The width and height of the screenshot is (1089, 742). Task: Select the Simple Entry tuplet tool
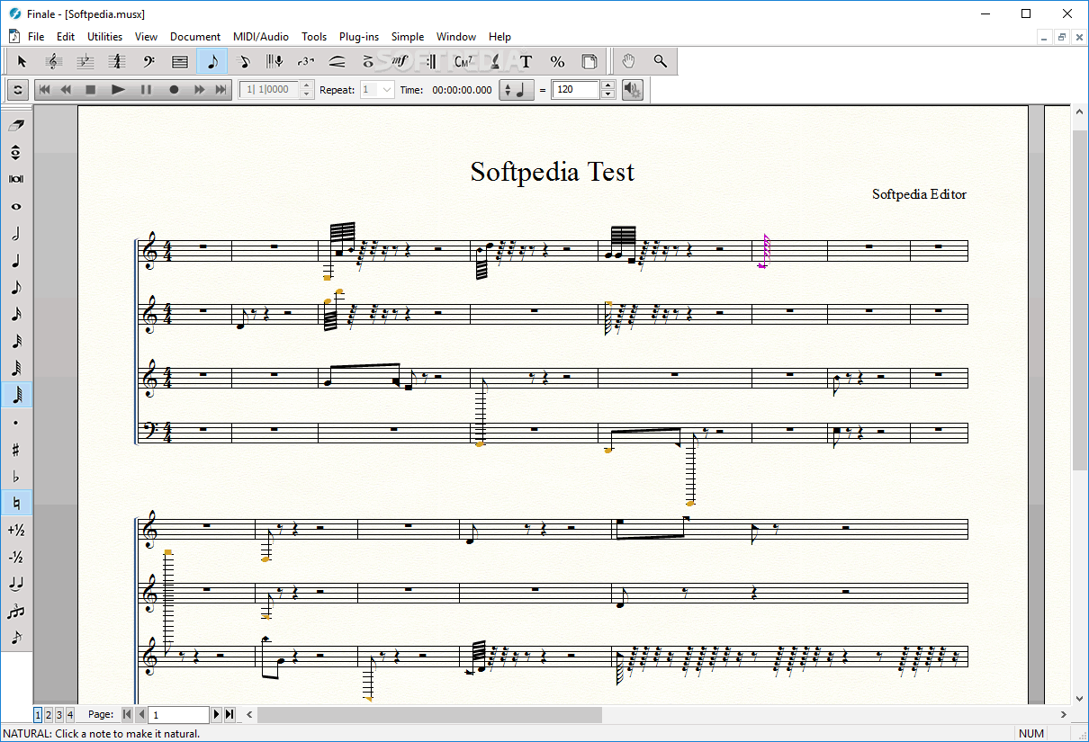[x=16, y=611]
